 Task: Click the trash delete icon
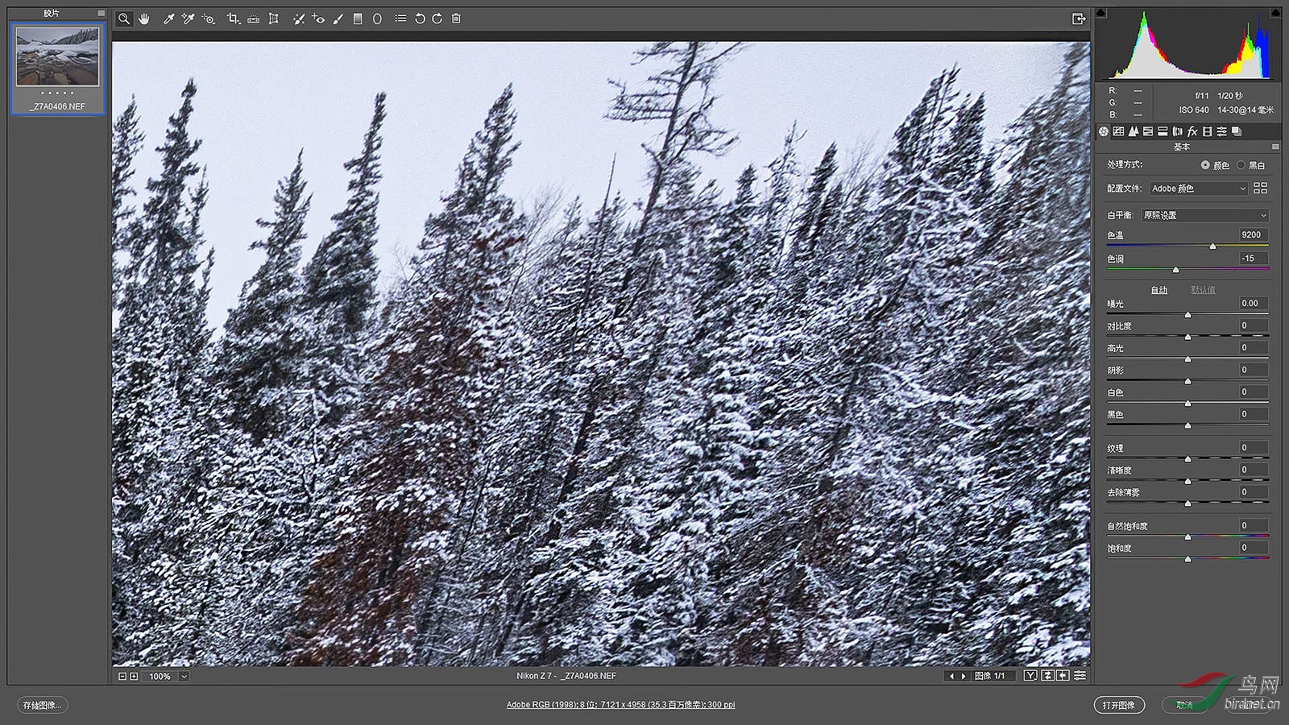[456, 19]
